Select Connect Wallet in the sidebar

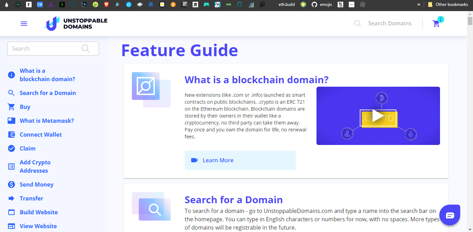[x=41, y=135]
